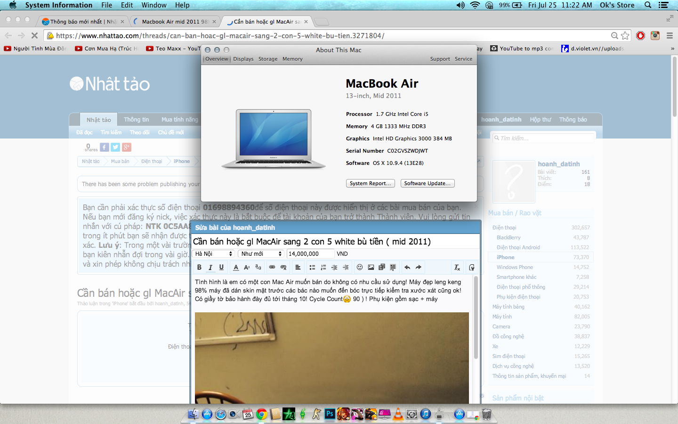Insert a link using the editor toolbar
Viewport: 678px width, 424px height.
tap(272, 267)
